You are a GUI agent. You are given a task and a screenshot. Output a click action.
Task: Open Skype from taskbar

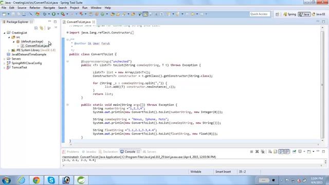[51, 180]
